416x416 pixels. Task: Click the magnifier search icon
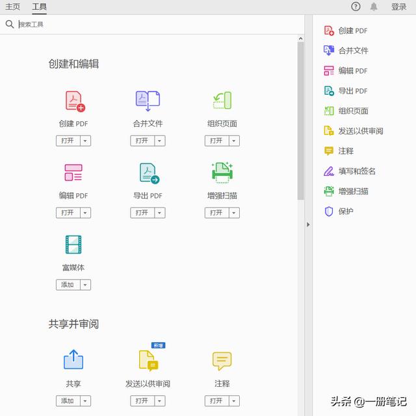[10, 24]
